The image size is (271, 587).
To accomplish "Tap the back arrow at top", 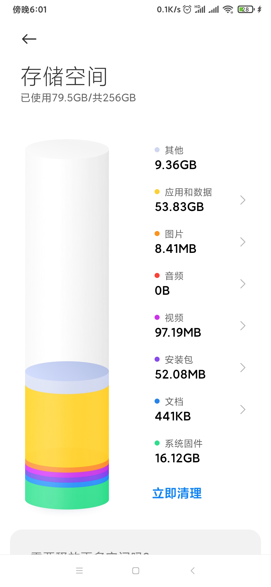I will 29,39.
